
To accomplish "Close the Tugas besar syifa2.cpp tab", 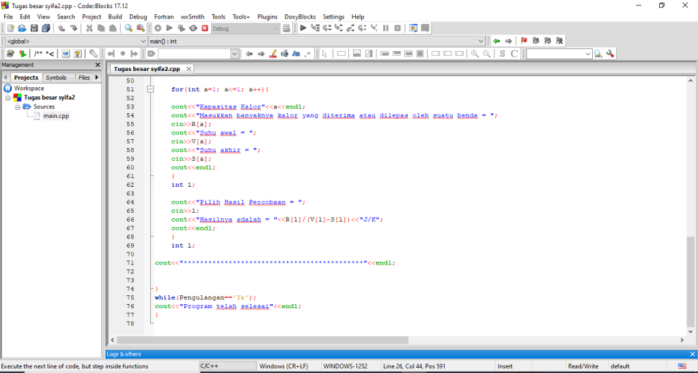I will [189, 69].
